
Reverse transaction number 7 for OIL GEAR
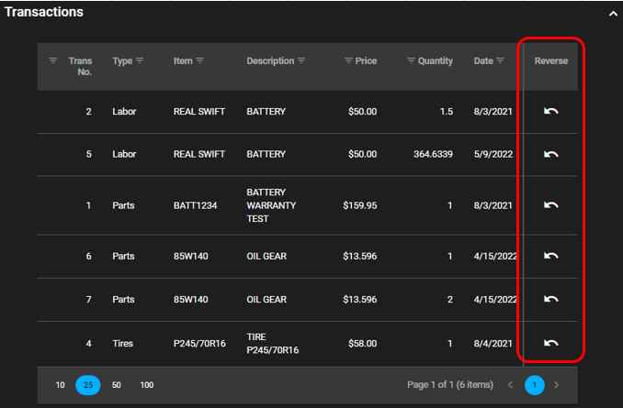pyautogui.click(x=551, y=299)
